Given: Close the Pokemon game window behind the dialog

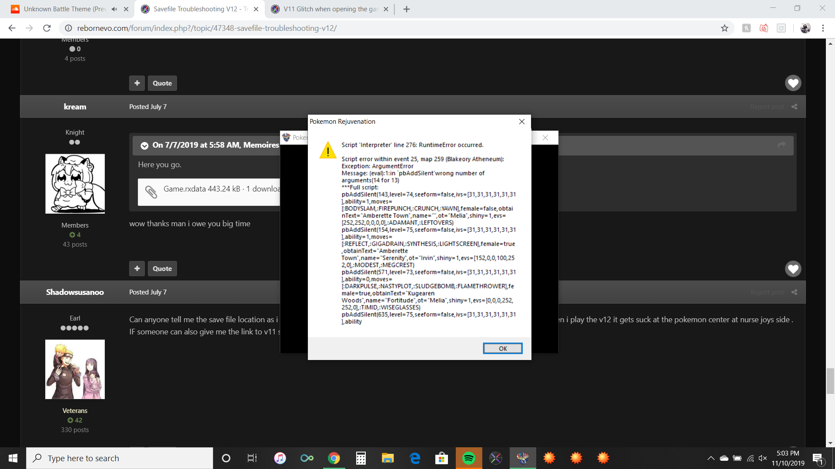Looking at the screenshot, I should click(545, 138).
